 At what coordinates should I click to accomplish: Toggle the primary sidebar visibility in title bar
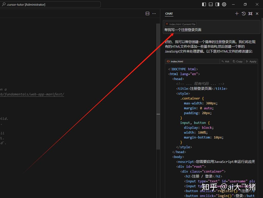[x=203, y=4]
